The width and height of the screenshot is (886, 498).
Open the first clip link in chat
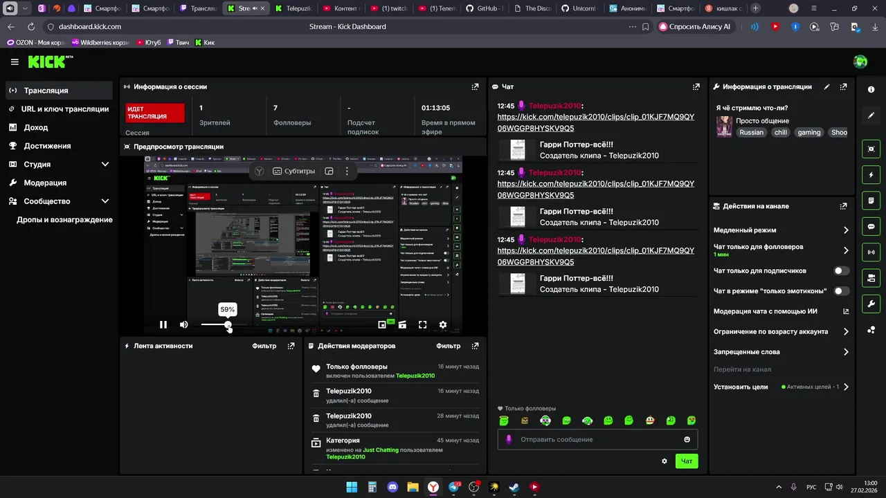coord(595,122)
